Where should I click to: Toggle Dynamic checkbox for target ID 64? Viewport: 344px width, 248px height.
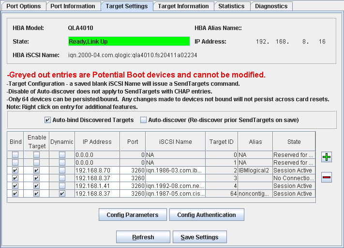[62, 194]
